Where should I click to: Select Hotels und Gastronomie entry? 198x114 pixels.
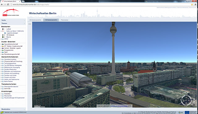12,79
